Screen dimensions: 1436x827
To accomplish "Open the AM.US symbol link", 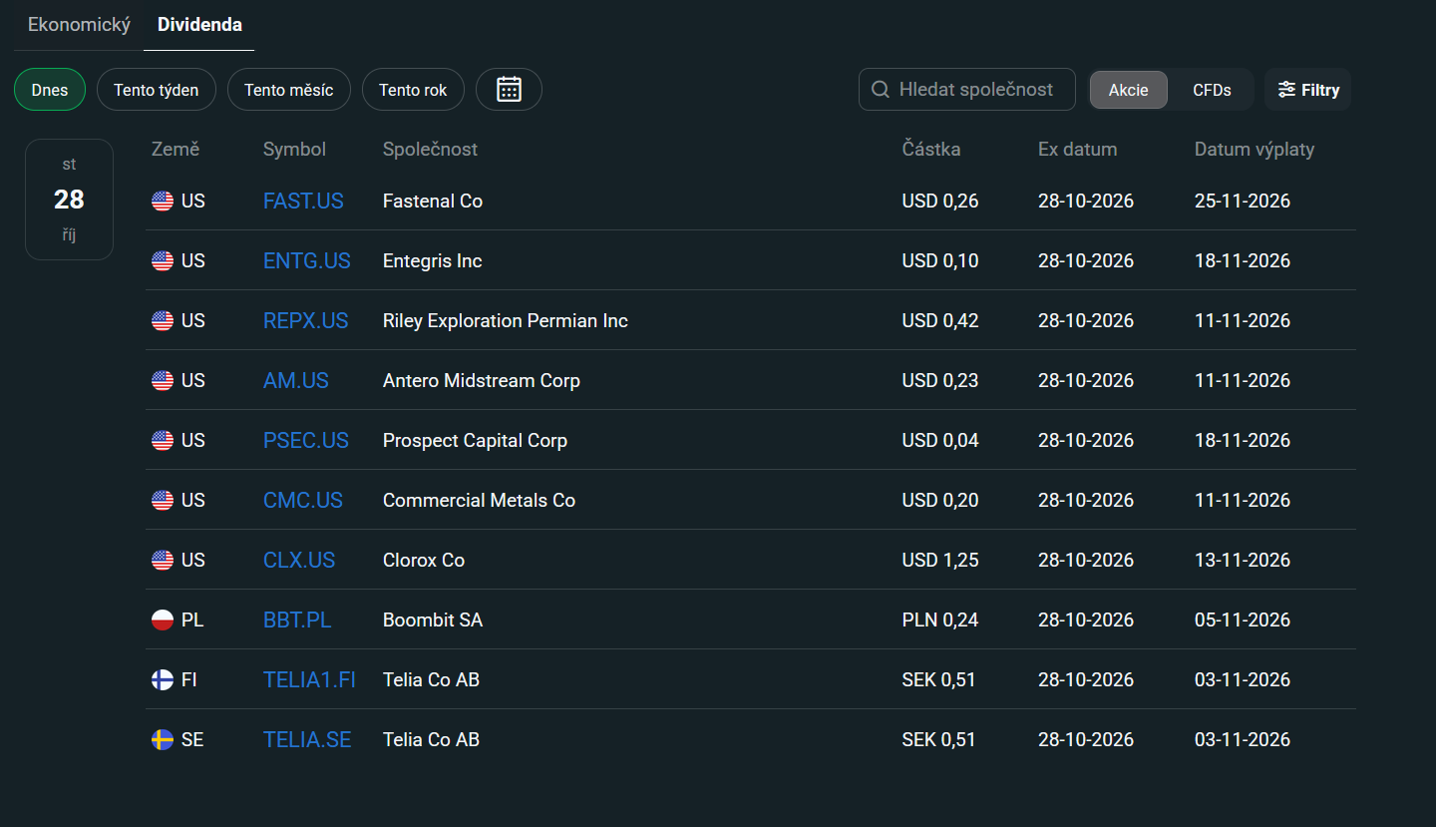I will (296, 381).
